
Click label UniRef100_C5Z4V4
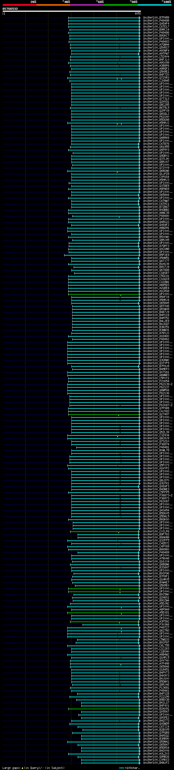156,57
